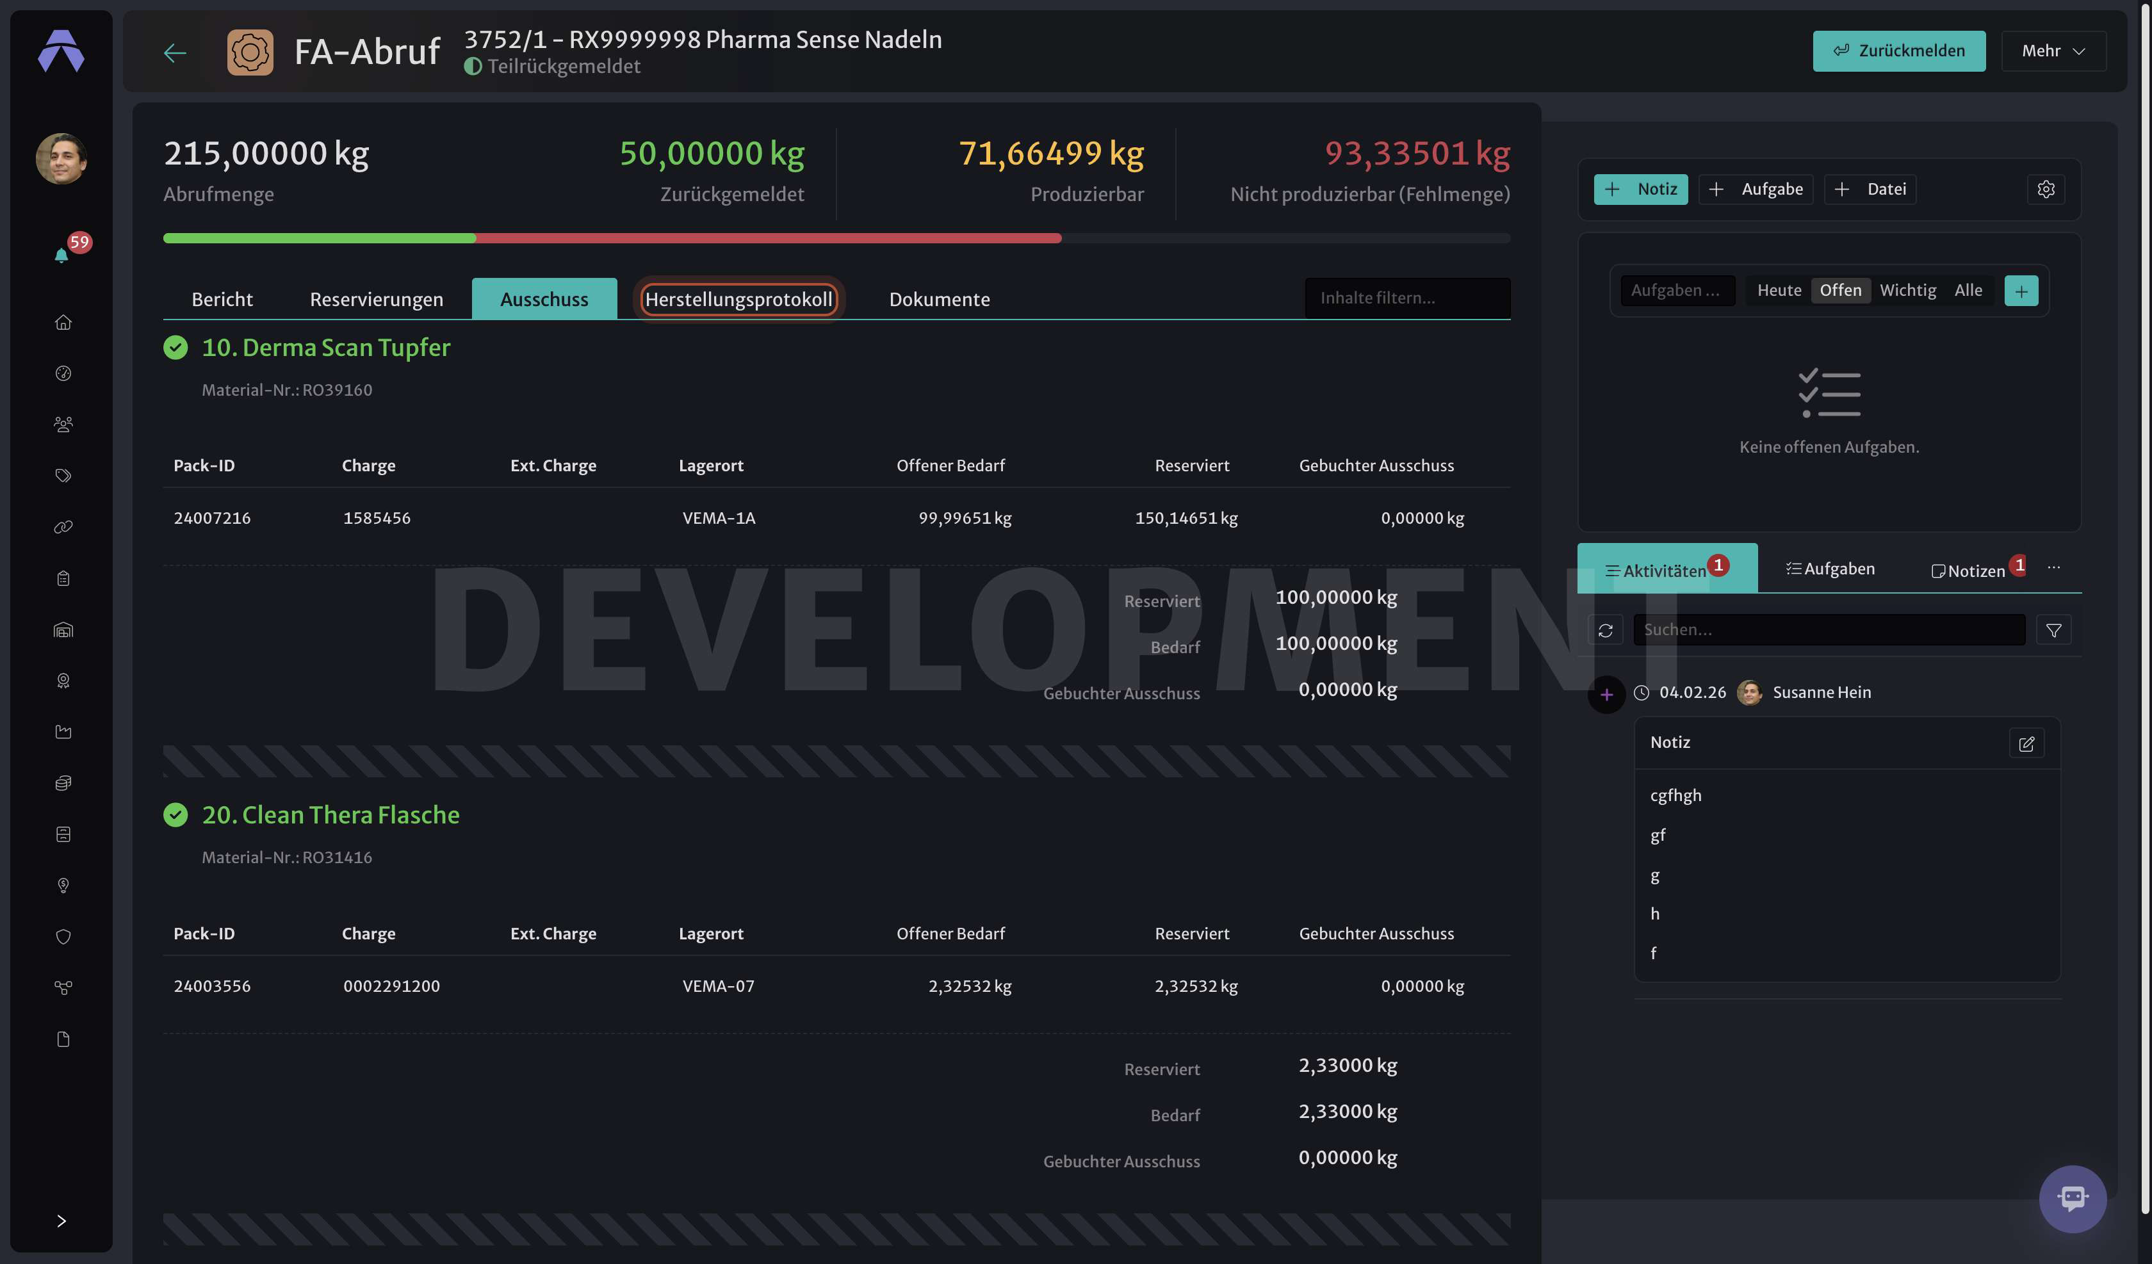Switch to the Bericht tab
Viewport: 2152px width, 1264px height.
(222, 299)
